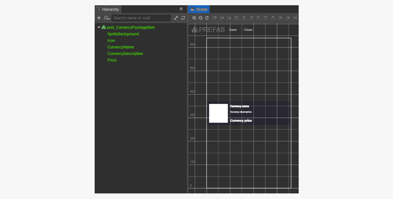This screenshot has height=199, width=393.
Task: Reset the scene view zoom
Action: pos(207,18)
